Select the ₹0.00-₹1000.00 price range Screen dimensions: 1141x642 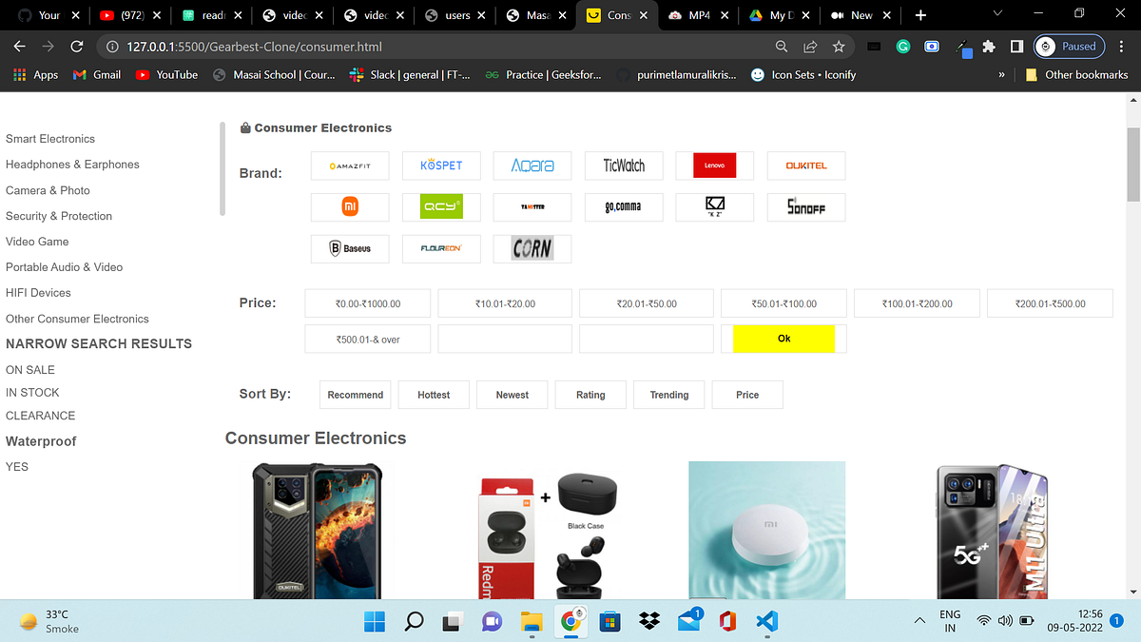[368, 303]
